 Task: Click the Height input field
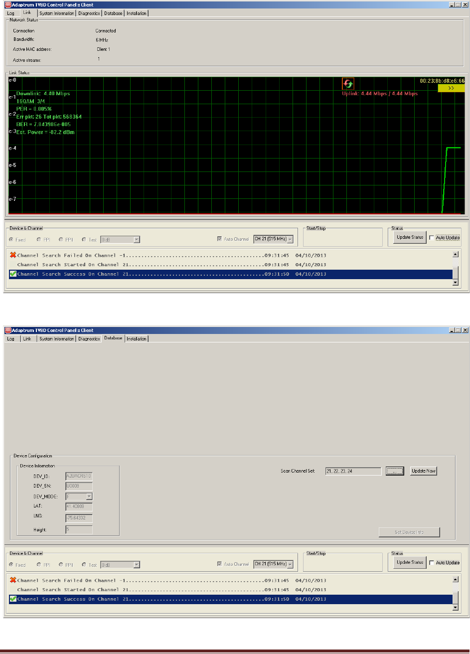[79, 529]
